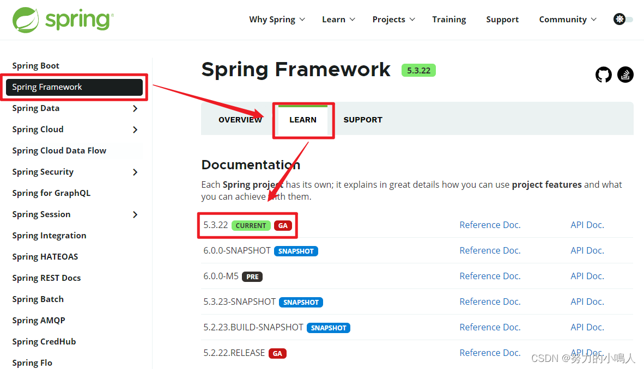Open Spring for GraphQL project

(51, 193)
